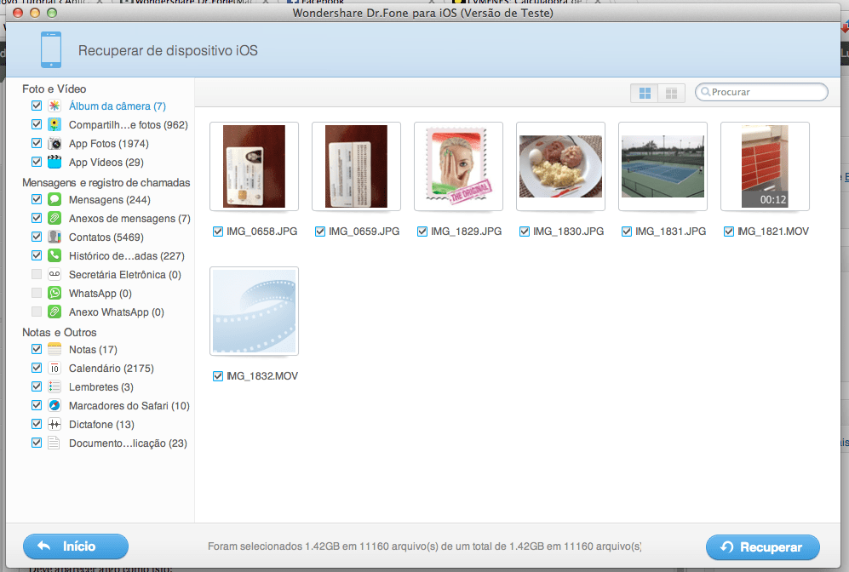The height and width of the screenshot is (572, 849).
Task: Click the Secretária Eletrônica voicemail icon
Action: click(x=54, y=274)
